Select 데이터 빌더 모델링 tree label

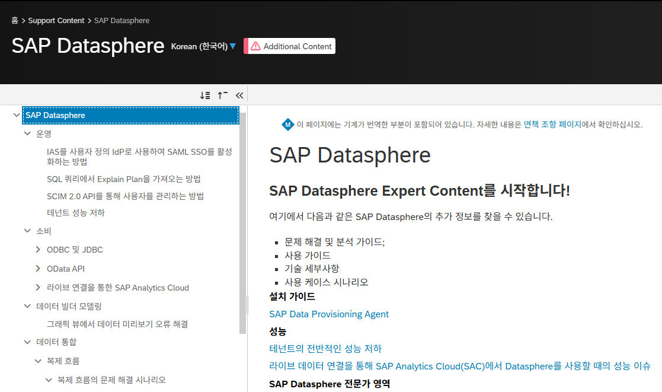(69, 306)
